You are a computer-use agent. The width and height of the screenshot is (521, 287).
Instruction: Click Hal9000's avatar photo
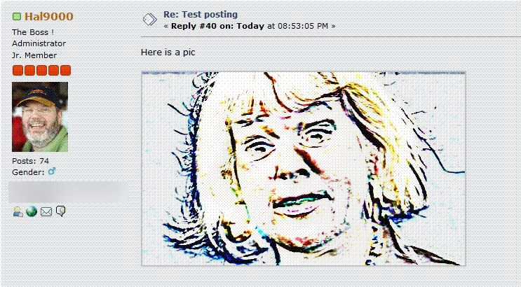[x=40, y=117]
